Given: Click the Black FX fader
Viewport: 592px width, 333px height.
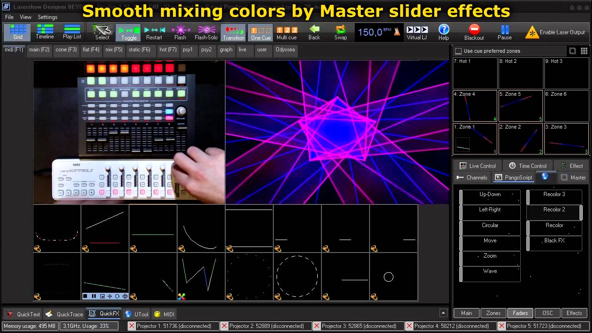Looking at the screenshot, I should (x=554, y=243).
